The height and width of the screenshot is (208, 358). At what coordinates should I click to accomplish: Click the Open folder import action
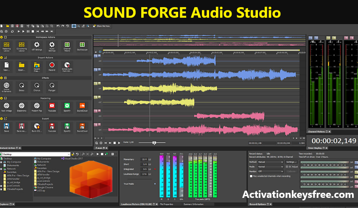22,66
